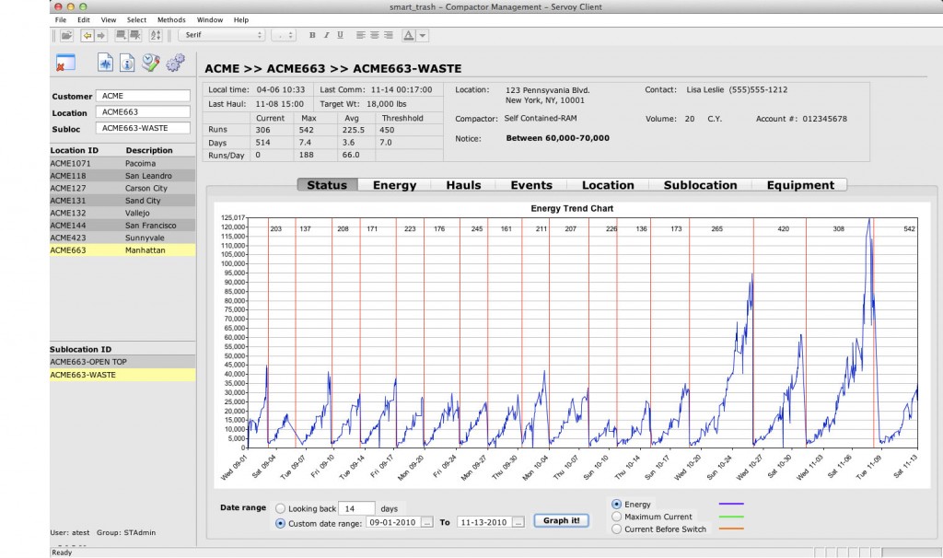Open the info document icon
This screenshot has width=943, height=558.
(127, 63)
